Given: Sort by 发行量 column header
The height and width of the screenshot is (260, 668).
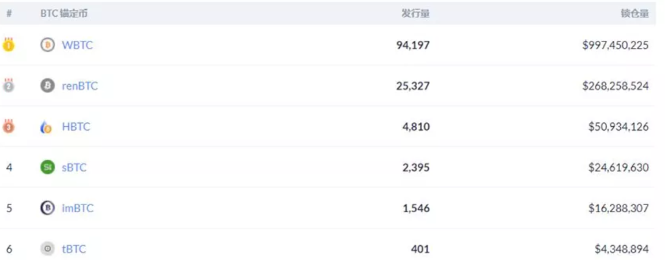Looking at the screenshot, I should pos(415,14).
